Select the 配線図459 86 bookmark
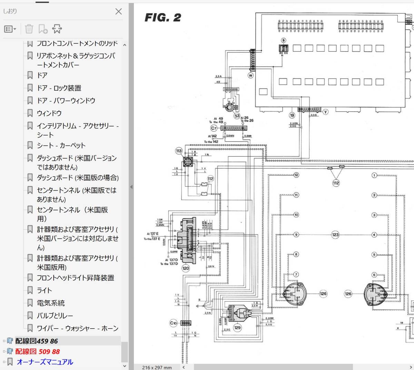The height and width of the screenshot is (370, 414). pos(37,341)
